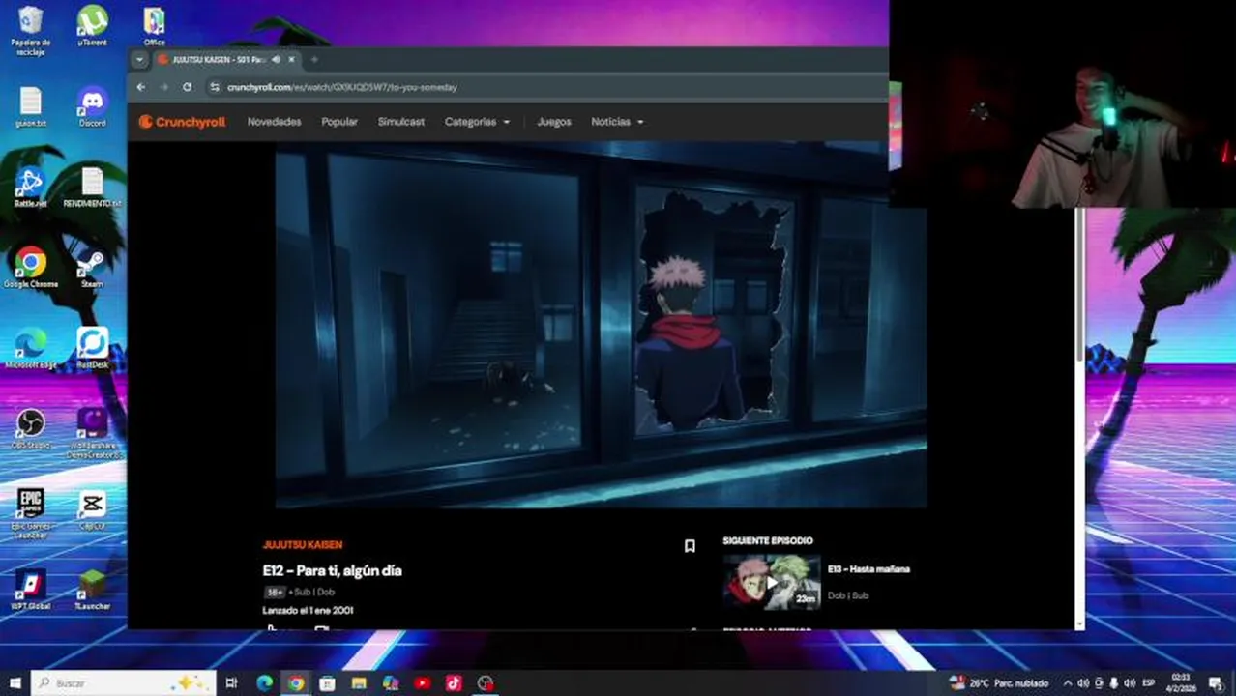Open the RustDesk desktop icon

(x=93, y=349)
